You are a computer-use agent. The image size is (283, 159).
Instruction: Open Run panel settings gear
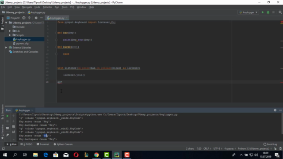275,110
